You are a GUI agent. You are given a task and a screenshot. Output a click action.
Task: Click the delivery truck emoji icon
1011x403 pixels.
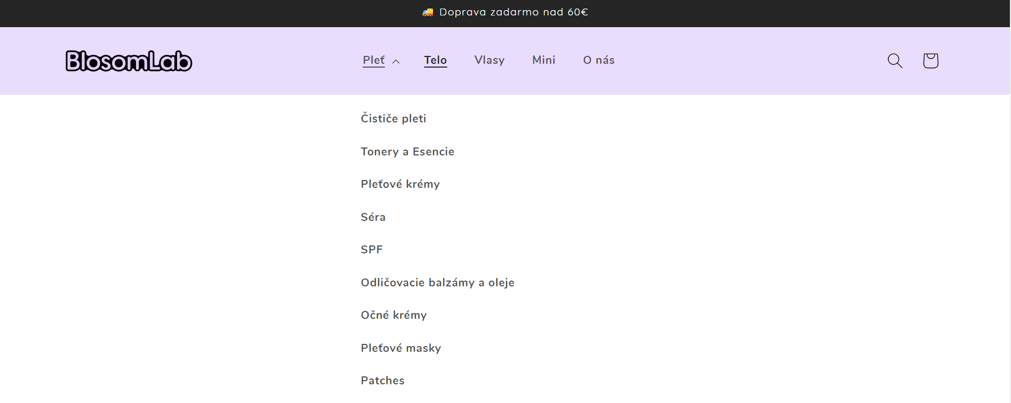tap(428, 12)
